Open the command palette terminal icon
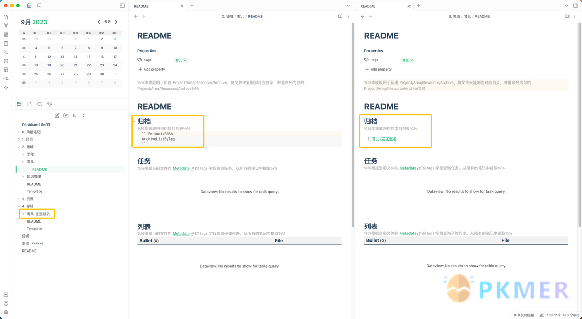Image resolution: width=582 pixels, height=319 pixels. pyautogui.click(x=6, y=52)
